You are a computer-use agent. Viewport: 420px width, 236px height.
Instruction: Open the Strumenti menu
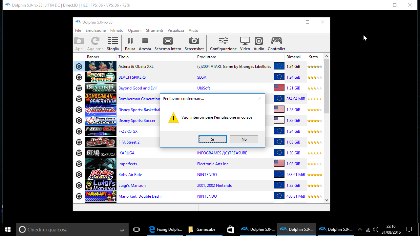point(155,30)
